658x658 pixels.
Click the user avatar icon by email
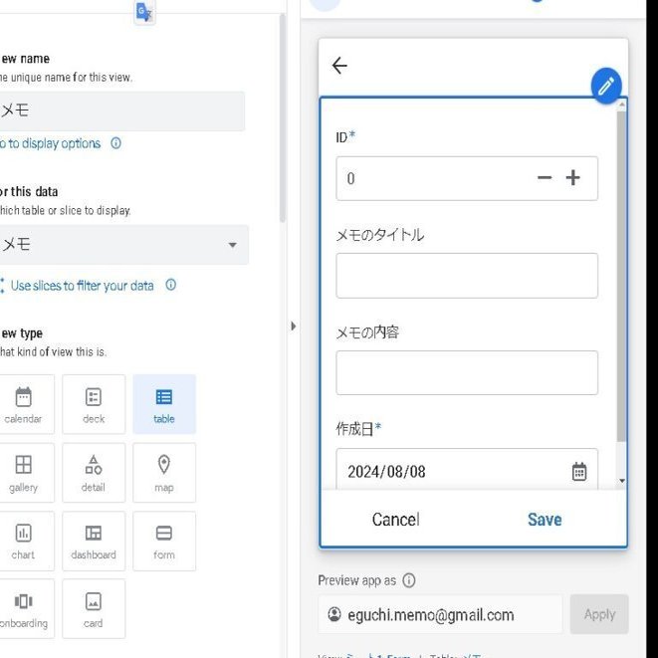pos(334,614)
